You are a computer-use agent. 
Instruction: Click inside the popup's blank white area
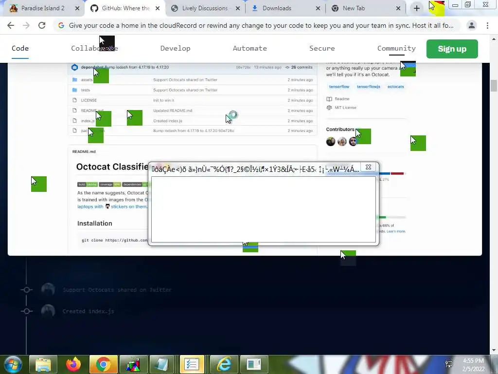tap(263, 209)
